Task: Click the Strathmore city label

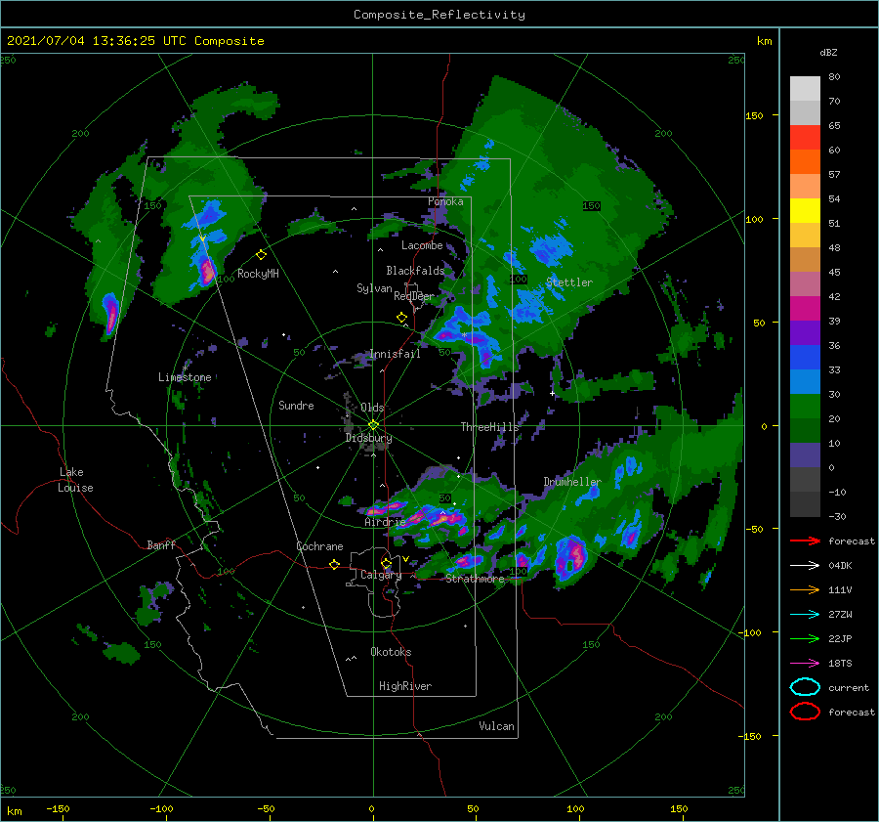Action: coord(475,579)
